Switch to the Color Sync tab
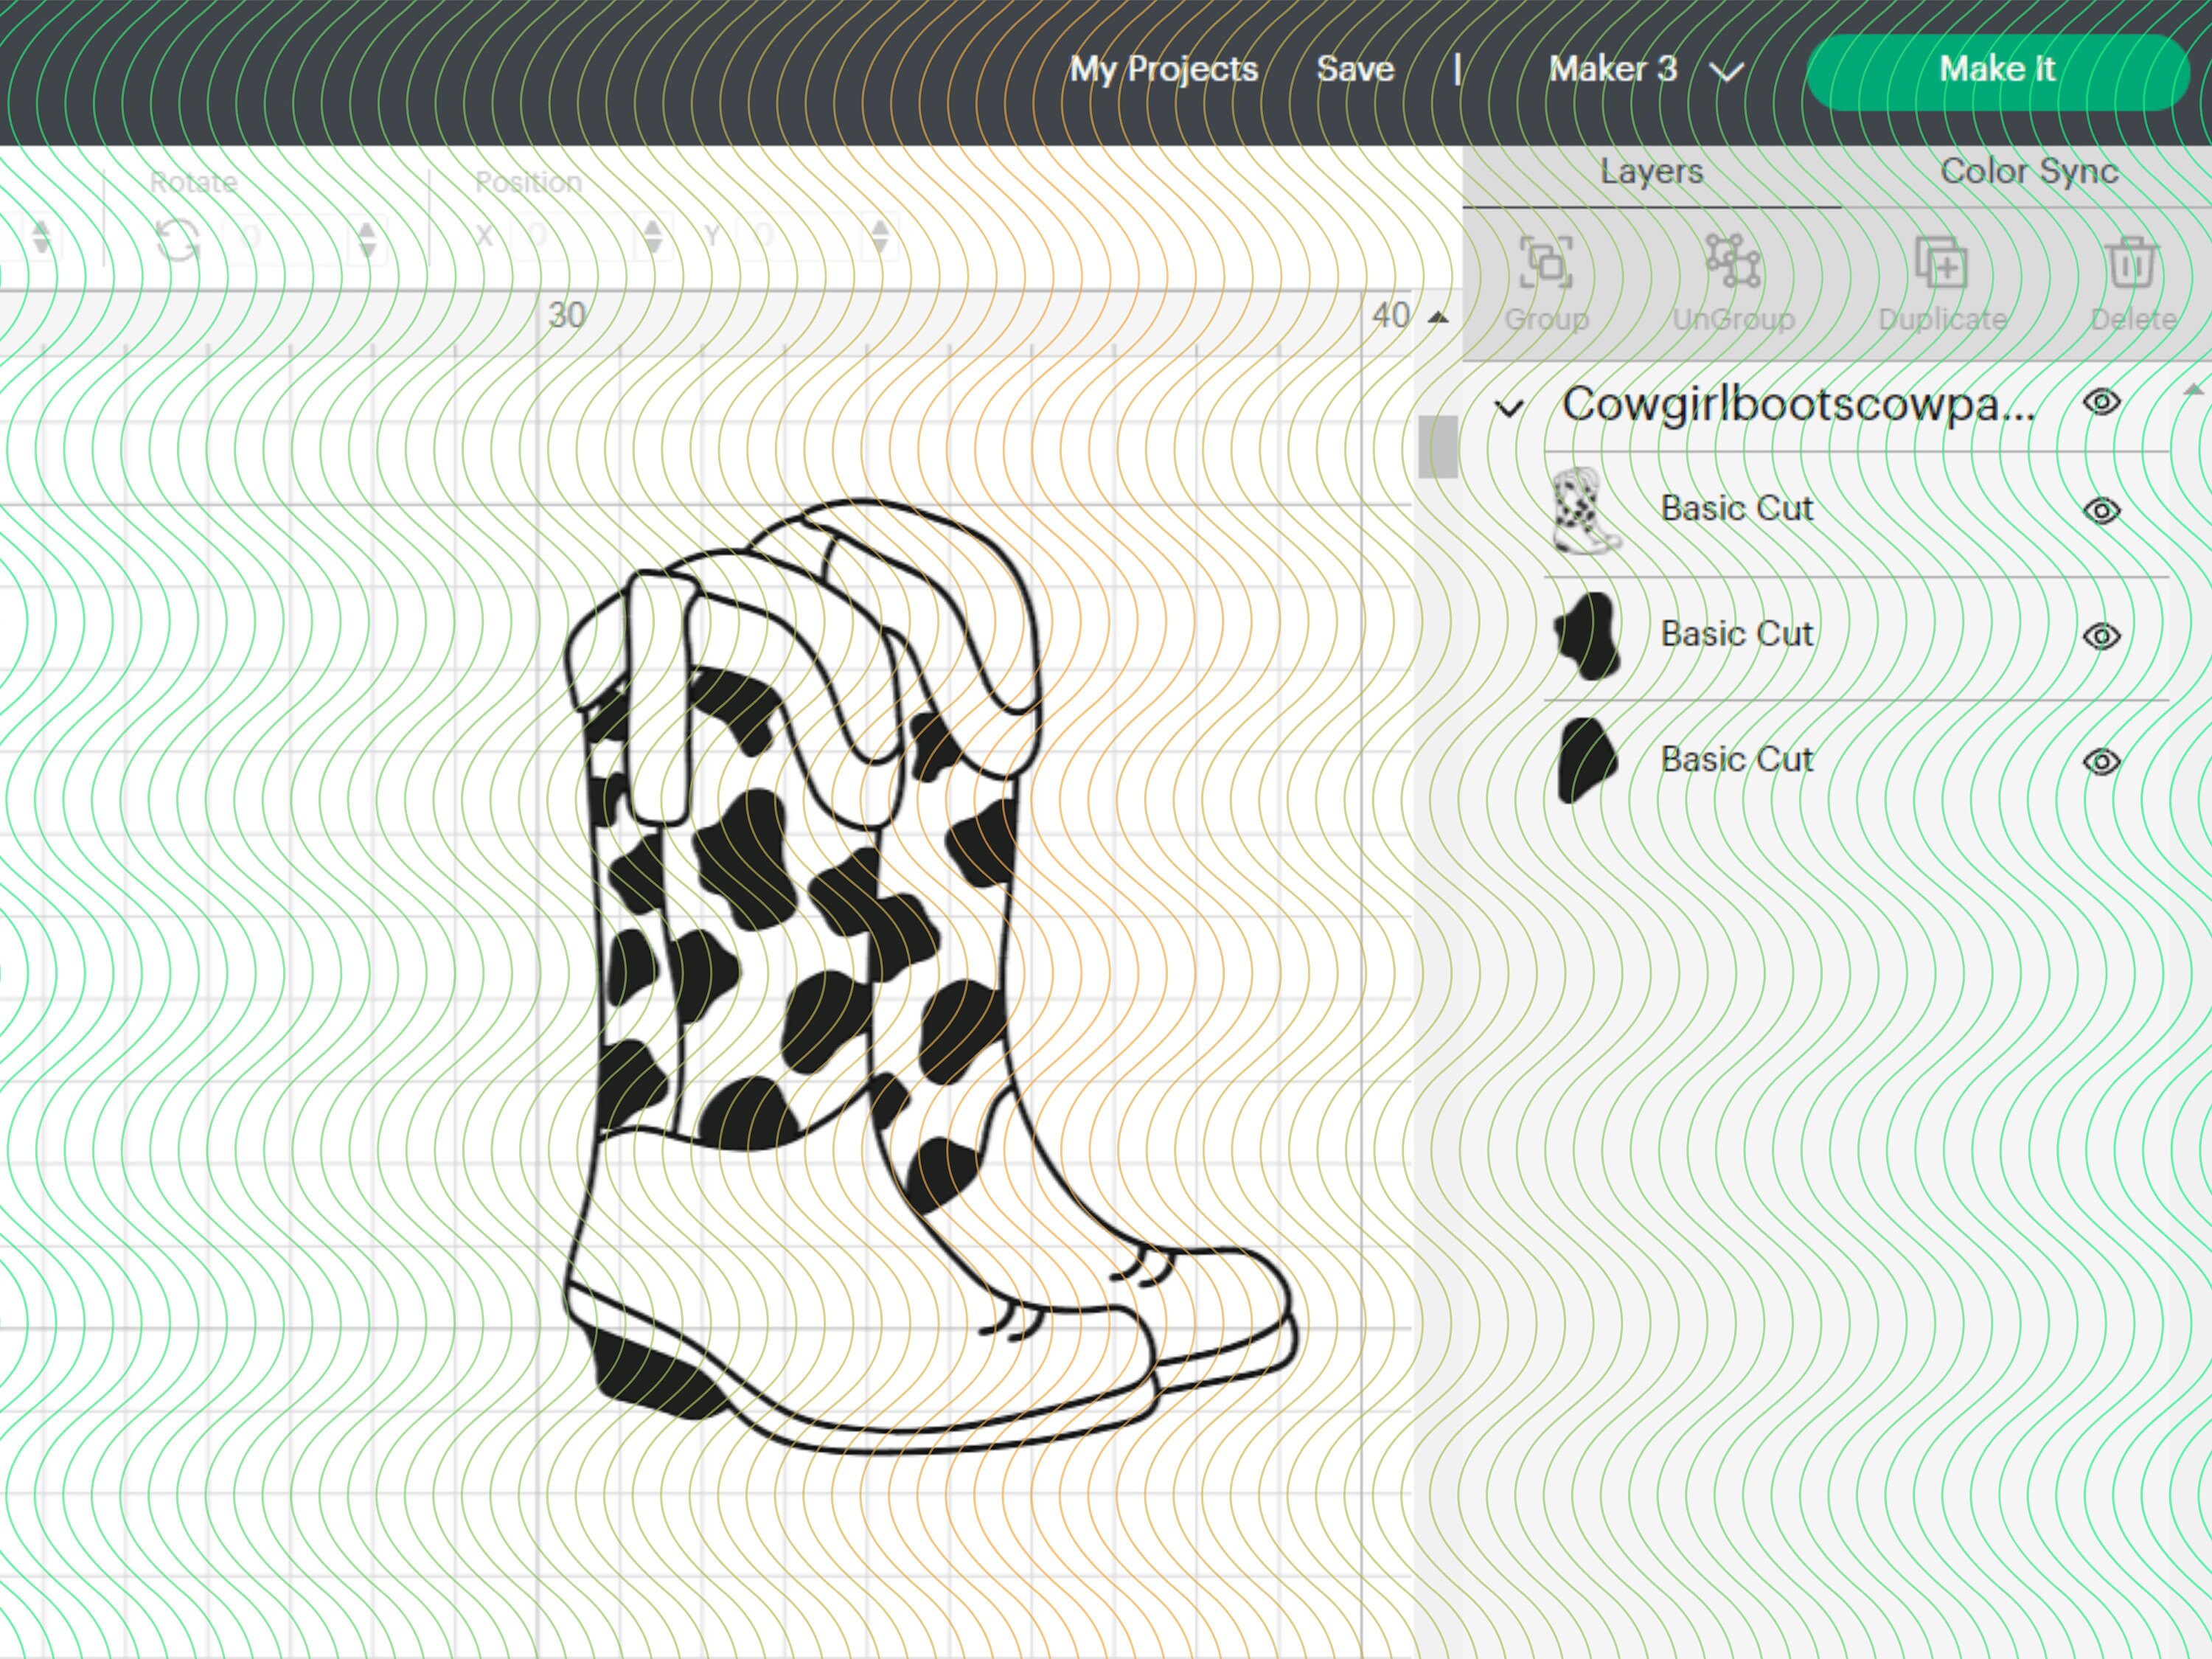Viewport: 2212px width, 1659px height. point(2029,172)
